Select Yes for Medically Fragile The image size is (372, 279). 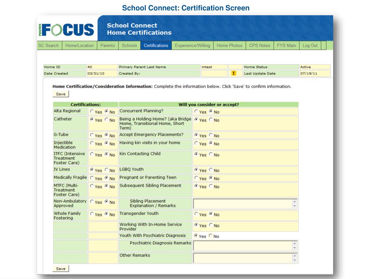click(92, 178)
